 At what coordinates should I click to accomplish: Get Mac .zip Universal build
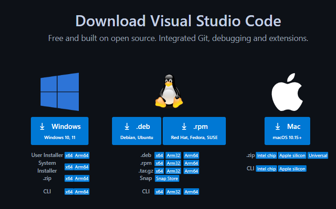coord(318,156)
